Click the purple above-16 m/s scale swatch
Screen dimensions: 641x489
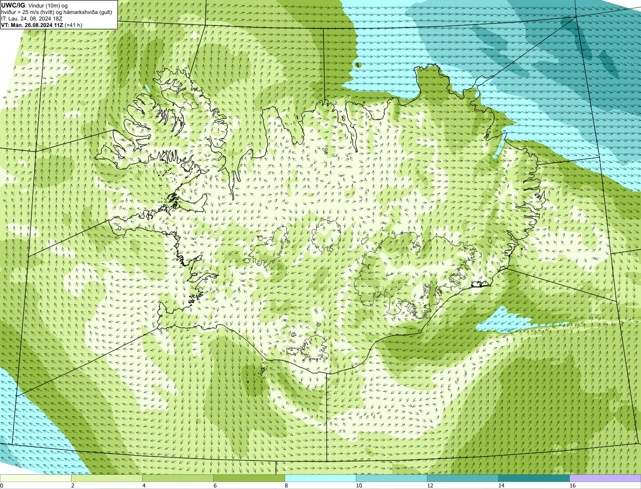click(605, 478)
